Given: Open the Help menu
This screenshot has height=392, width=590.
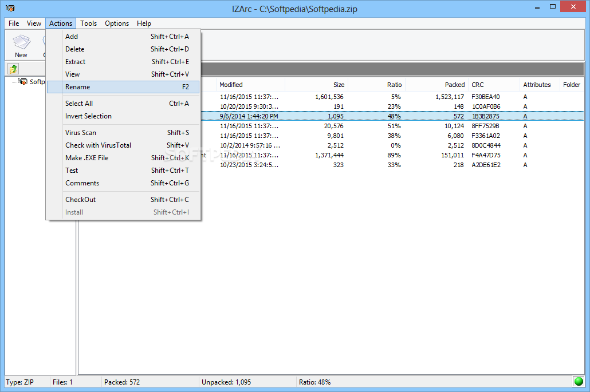Looking at the screenshot, I should click(144, 23).
